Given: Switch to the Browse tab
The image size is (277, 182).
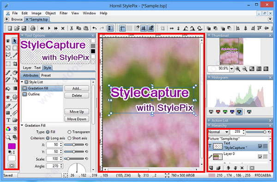Looking at the screenshot, I should pos(17,19).
